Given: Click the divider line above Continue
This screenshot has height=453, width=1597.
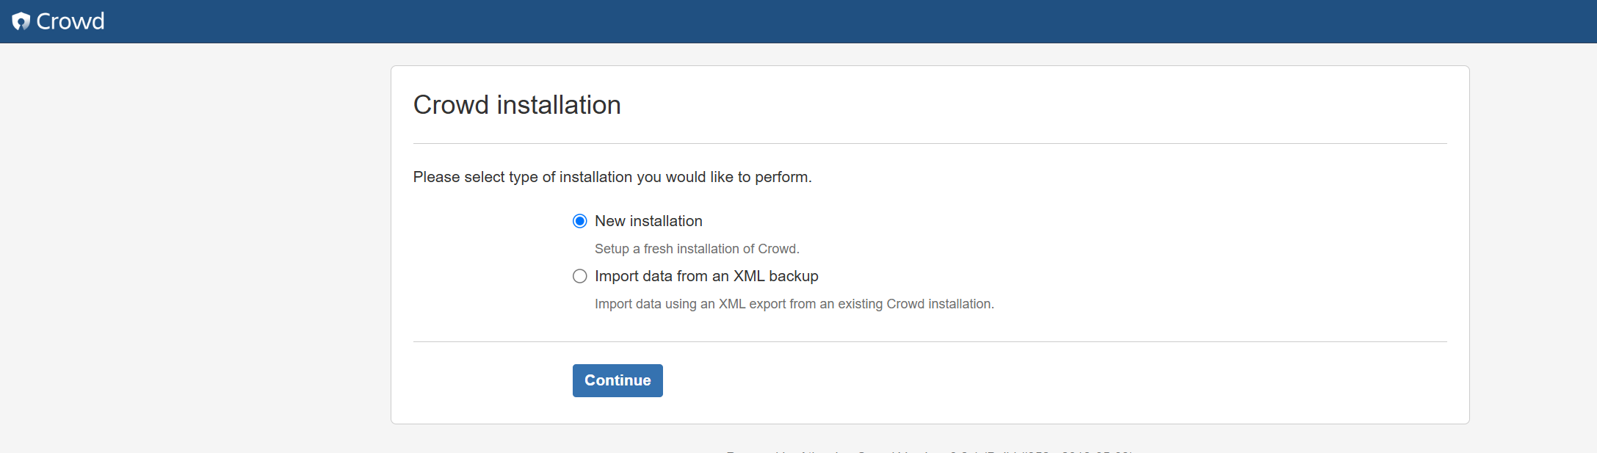Looking at the screenshot, I should [930, 341].
